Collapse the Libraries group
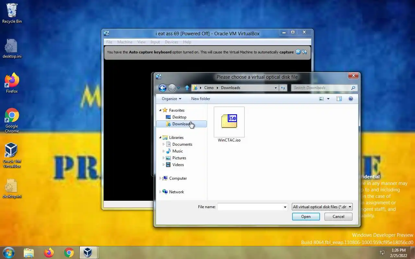 pos(160,138)
